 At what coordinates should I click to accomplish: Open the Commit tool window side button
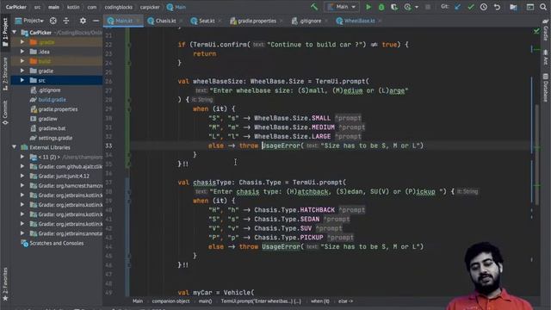click(5, 113)
